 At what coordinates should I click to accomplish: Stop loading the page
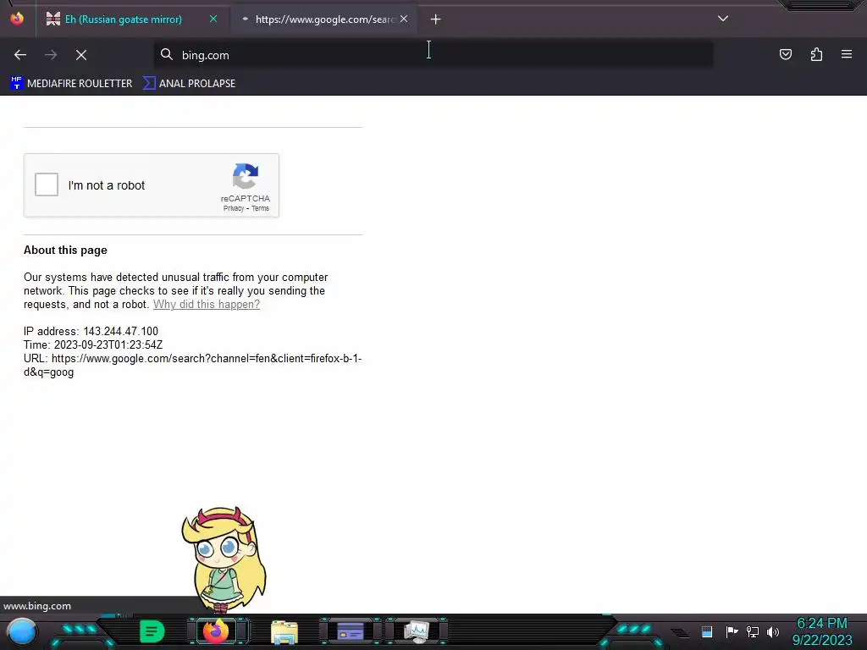pos(81,55)
